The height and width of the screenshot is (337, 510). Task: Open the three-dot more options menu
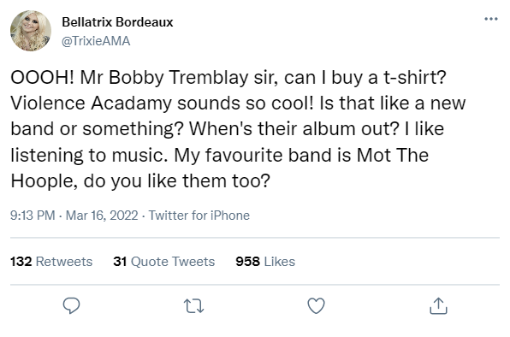[491, 19]
